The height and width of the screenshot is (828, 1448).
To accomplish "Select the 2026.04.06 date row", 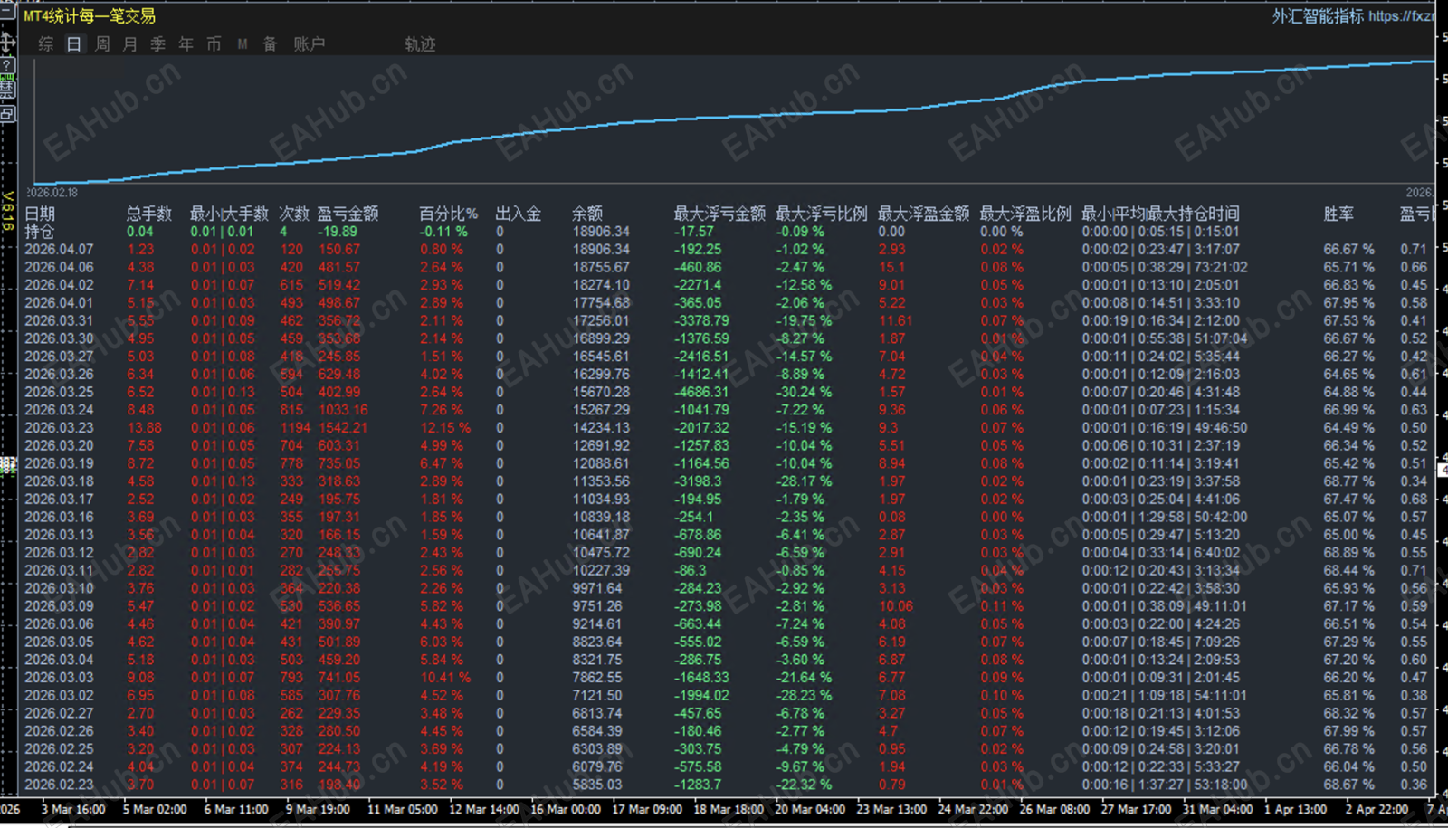I will (59, 267).
